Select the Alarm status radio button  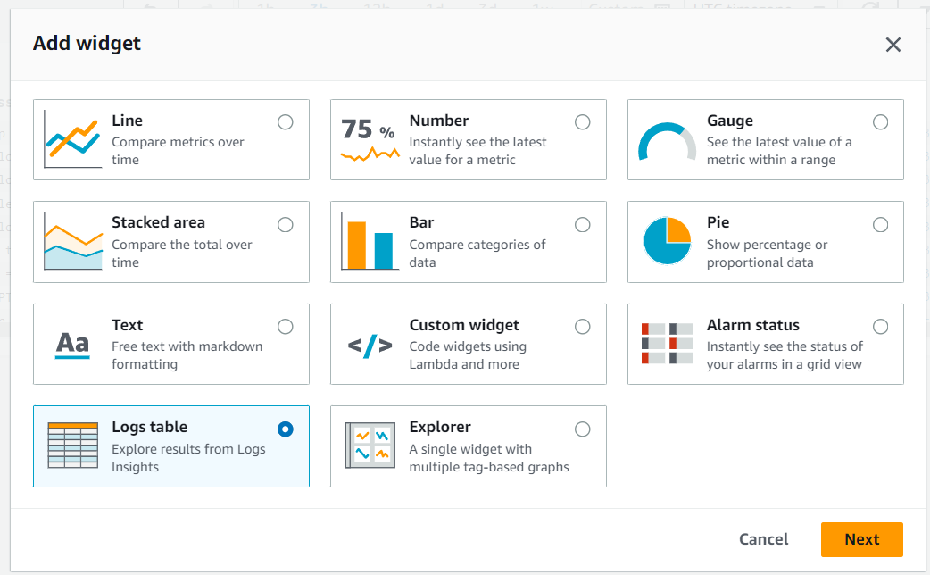[x=880, y=327]
